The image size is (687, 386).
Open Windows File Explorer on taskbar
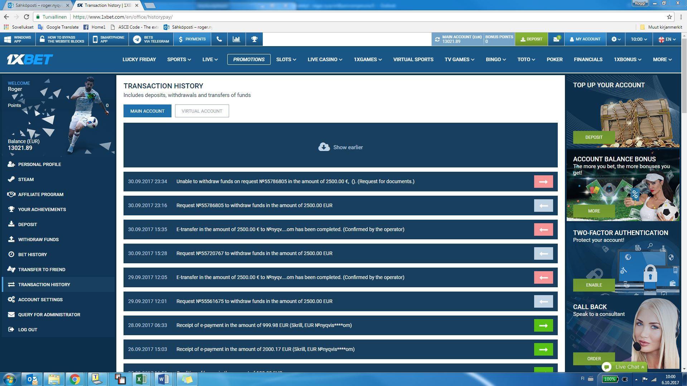click(x=54, y=379)
